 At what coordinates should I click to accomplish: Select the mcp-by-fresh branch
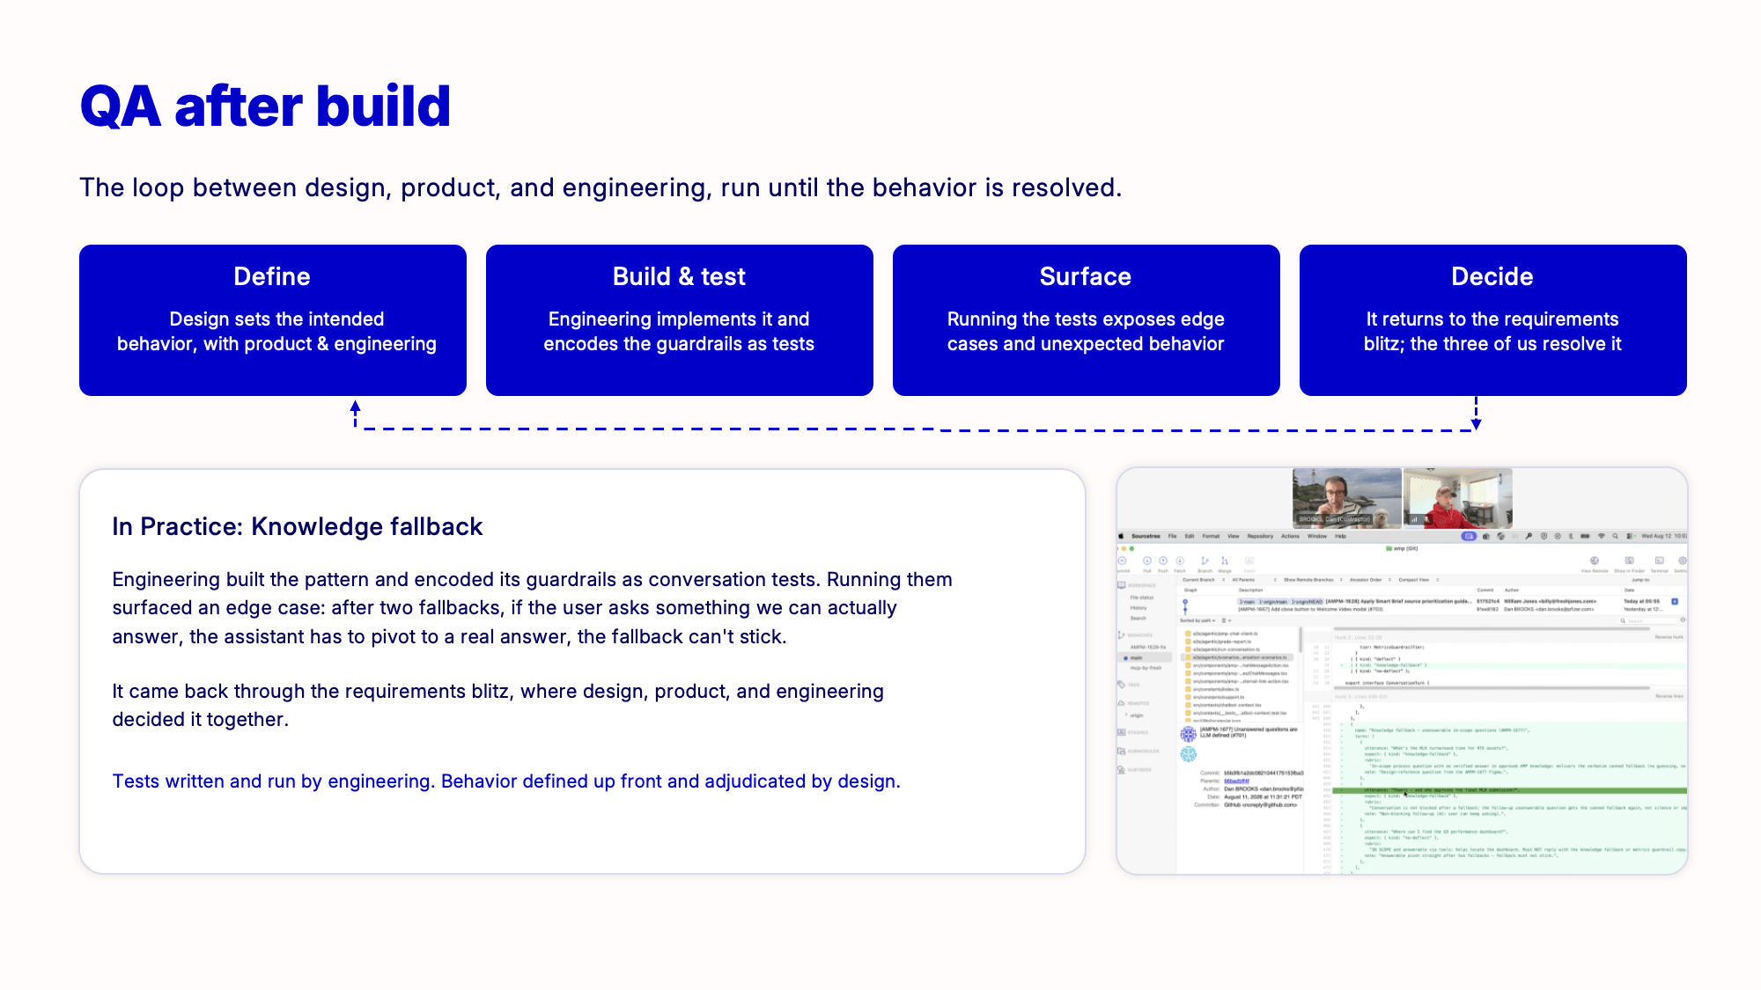point(1146,668)
